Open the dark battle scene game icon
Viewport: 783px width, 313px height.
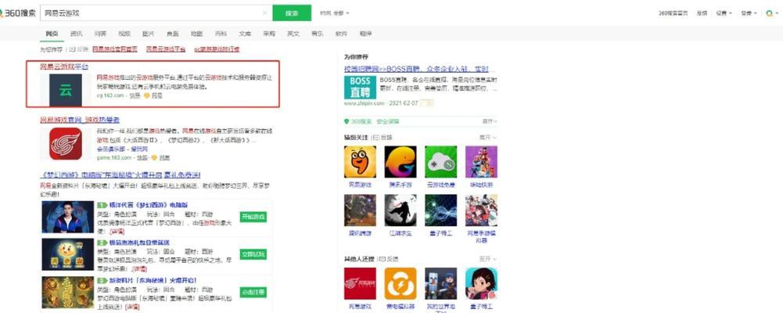pyautogui.click(x=360, y=210)
